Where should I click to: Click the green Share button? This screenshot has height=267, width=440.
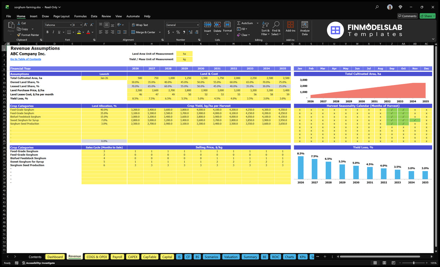(427, 16)
